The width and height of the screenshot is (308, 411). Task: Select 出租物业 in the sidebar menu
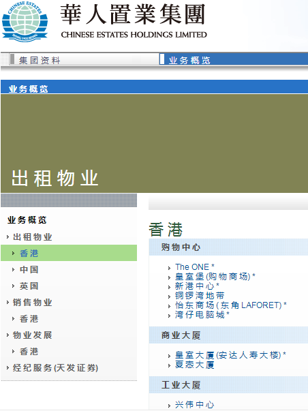(33, 237)
